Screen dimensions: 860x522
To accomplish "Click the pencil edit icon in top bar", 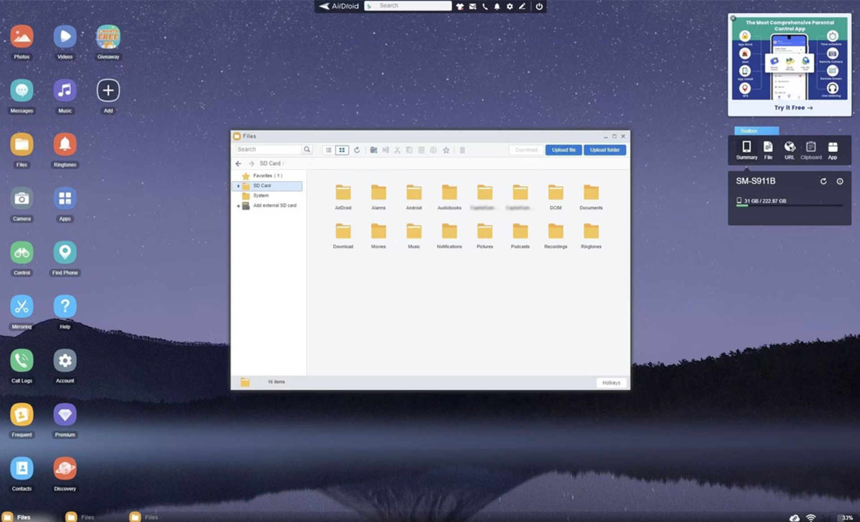I will (522, 6).
